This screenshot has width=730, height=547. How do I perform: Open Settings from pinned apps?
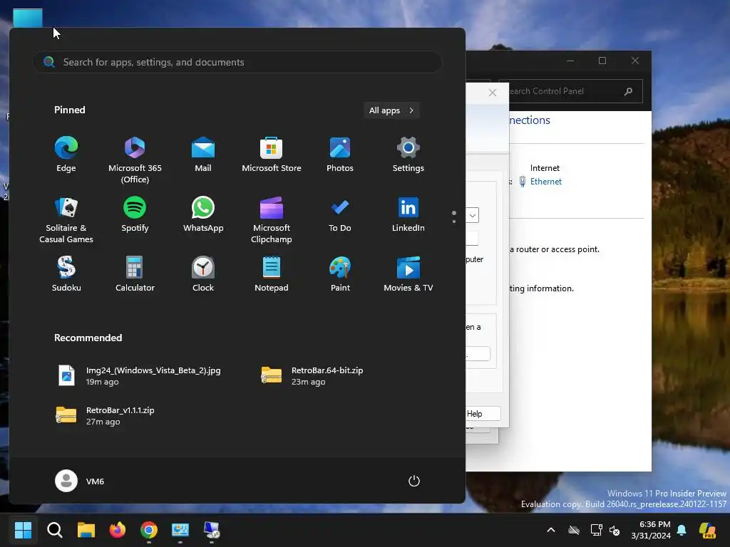(x=408, y=155)
